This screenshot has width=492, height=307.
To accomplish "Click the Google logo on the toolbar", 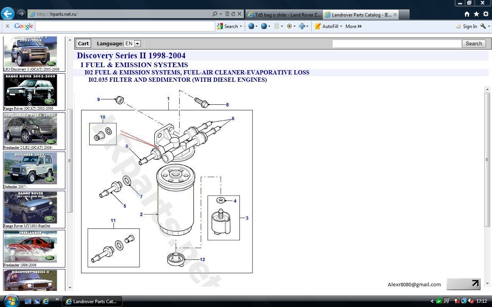I will tap(24, 26).
